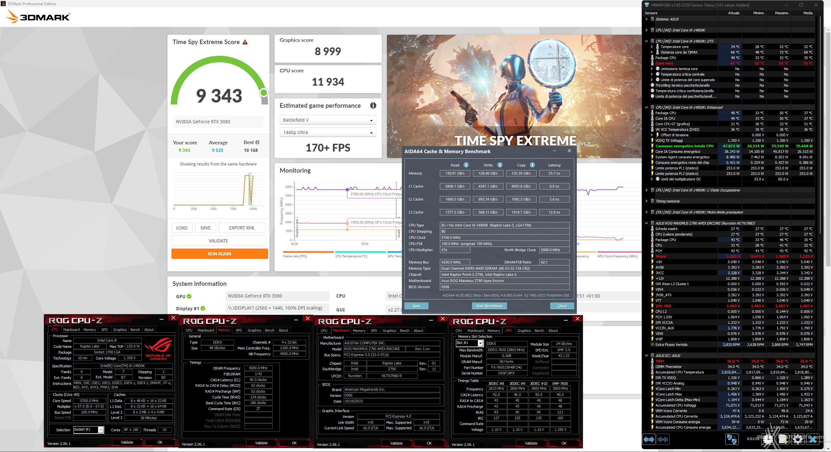Click the LOAD button

coord(182,228)
